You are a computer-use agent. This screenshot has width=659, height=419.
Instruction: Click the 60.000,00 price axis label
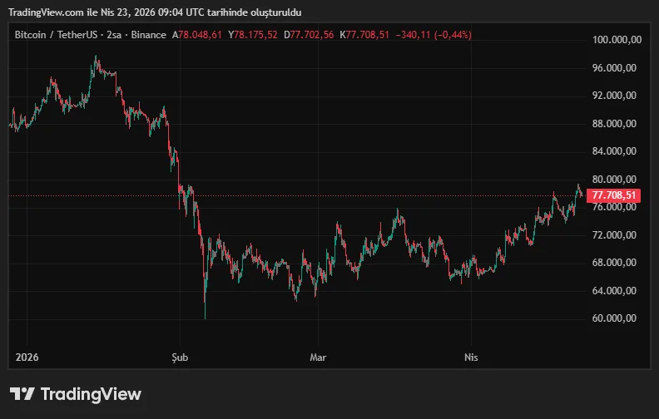point(616,318)
